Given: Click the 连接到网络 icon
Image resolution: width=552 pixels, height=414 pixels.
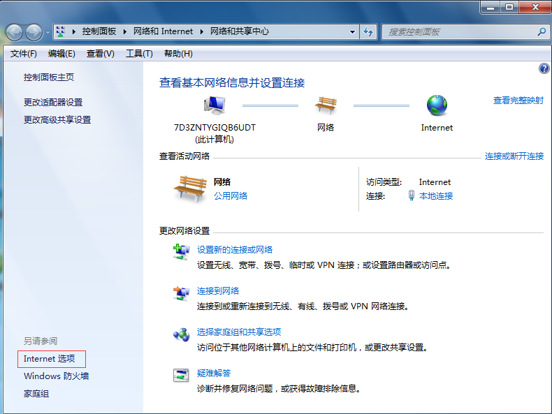Looking at the screenshot, I should (181, 293).
